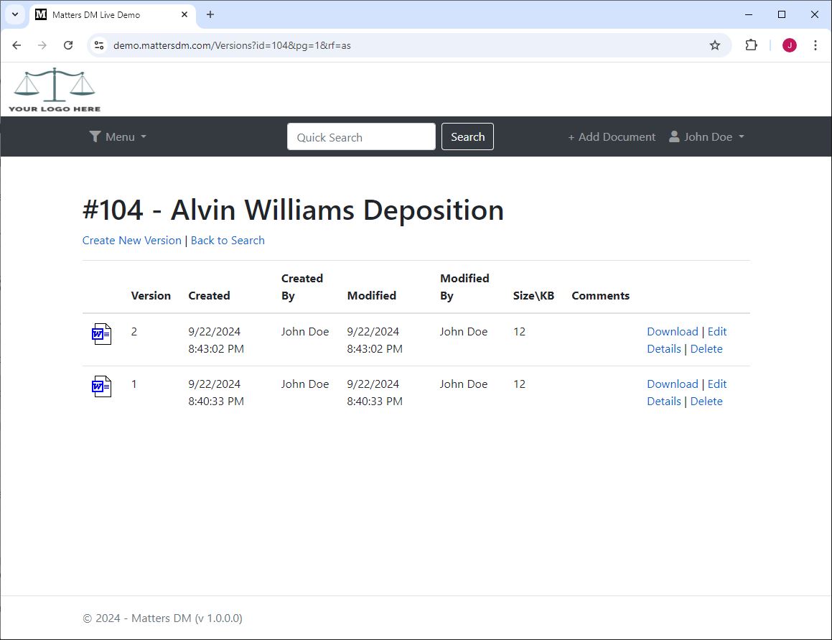Screen dimensions: 832x640
Task: Edit version 1 of the document
Action: pos(717,384)
